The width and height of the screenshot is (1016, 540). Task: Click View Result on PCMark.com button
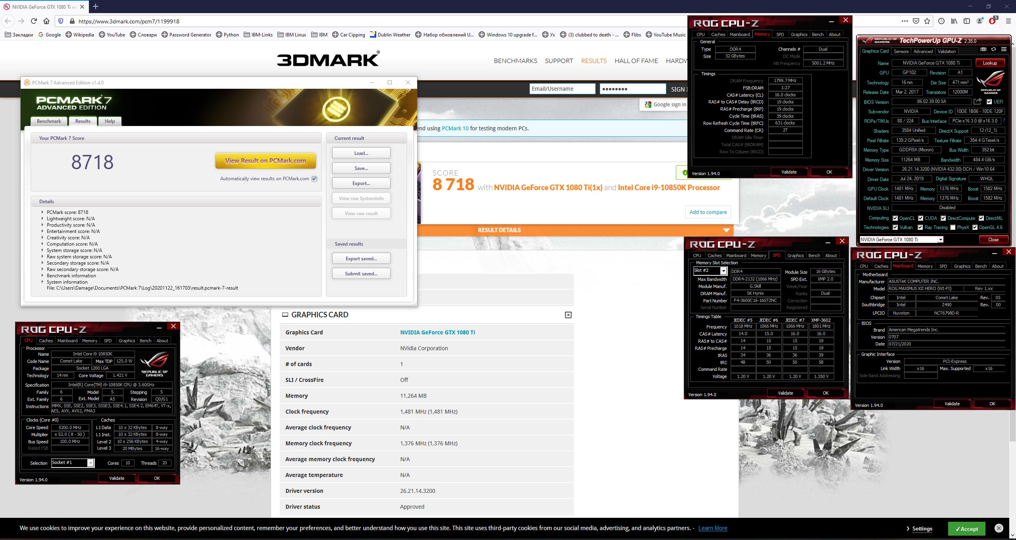(266, 161)
